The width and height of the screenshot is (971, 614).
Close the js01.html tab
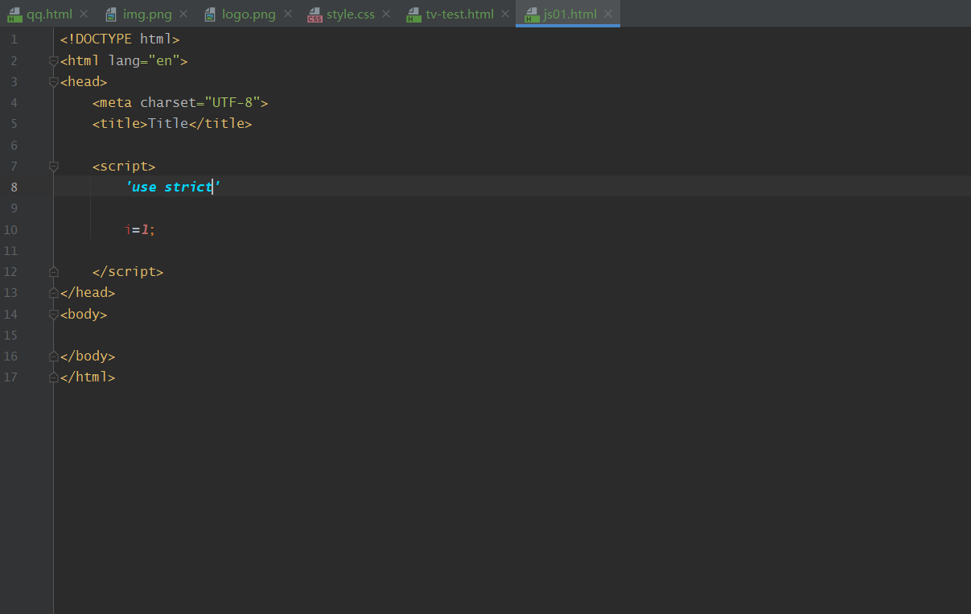point(607,14)
